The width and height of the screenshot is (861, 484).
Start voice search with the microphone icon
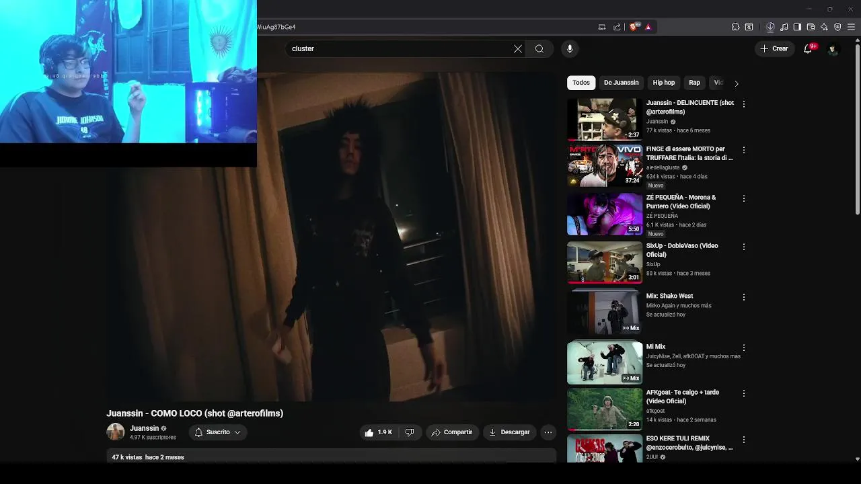click(570, 48)
